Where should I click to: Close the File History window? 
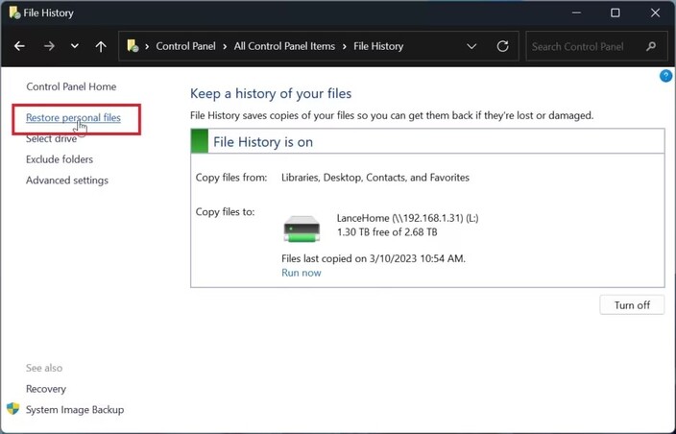point(655,12)
